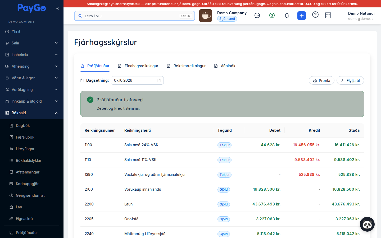Collapse the Bókhald menu
The width and height of the screenshot is (381, 238).
pyautogui.click(x=32, y=113)
